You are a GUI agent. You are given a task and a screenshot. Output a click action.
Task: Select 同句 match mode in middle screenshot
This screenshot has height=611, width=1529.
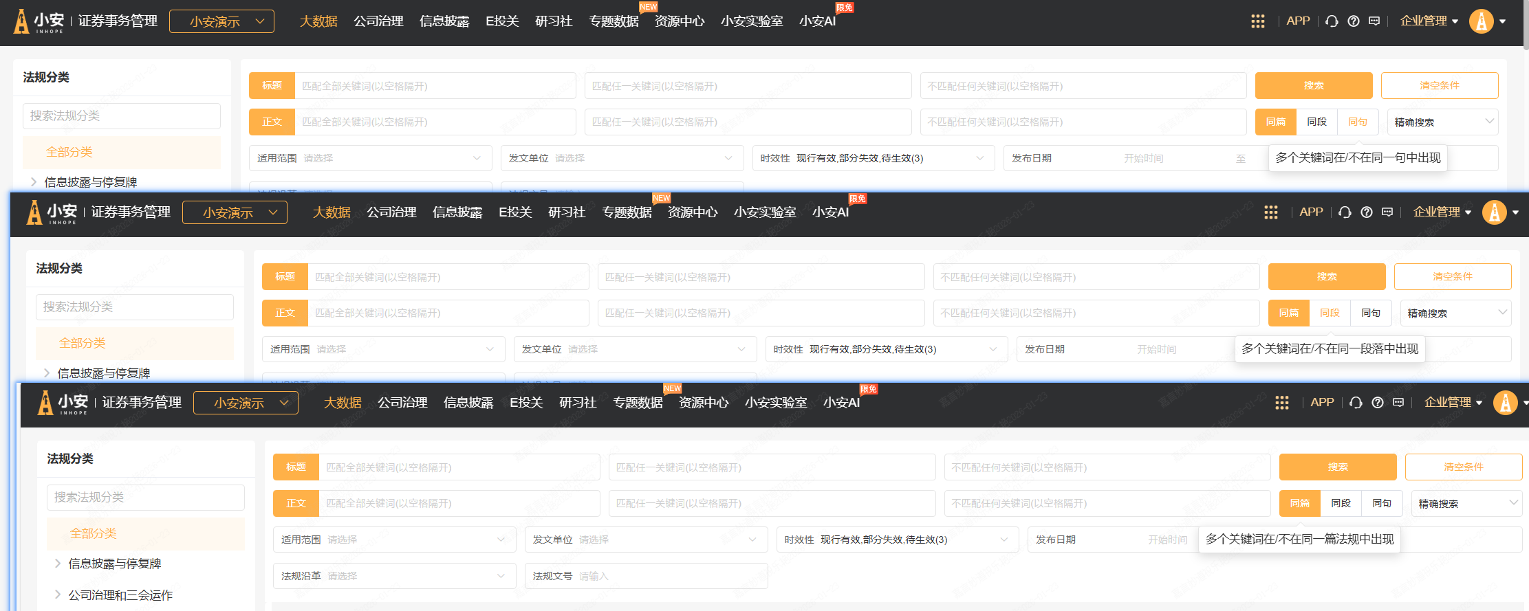1371,313
